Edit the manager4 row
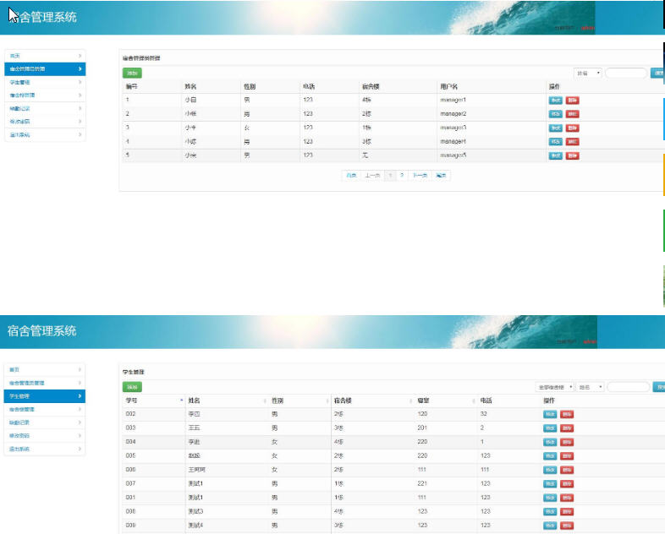The image size is (665, 534). pos(556,142)
